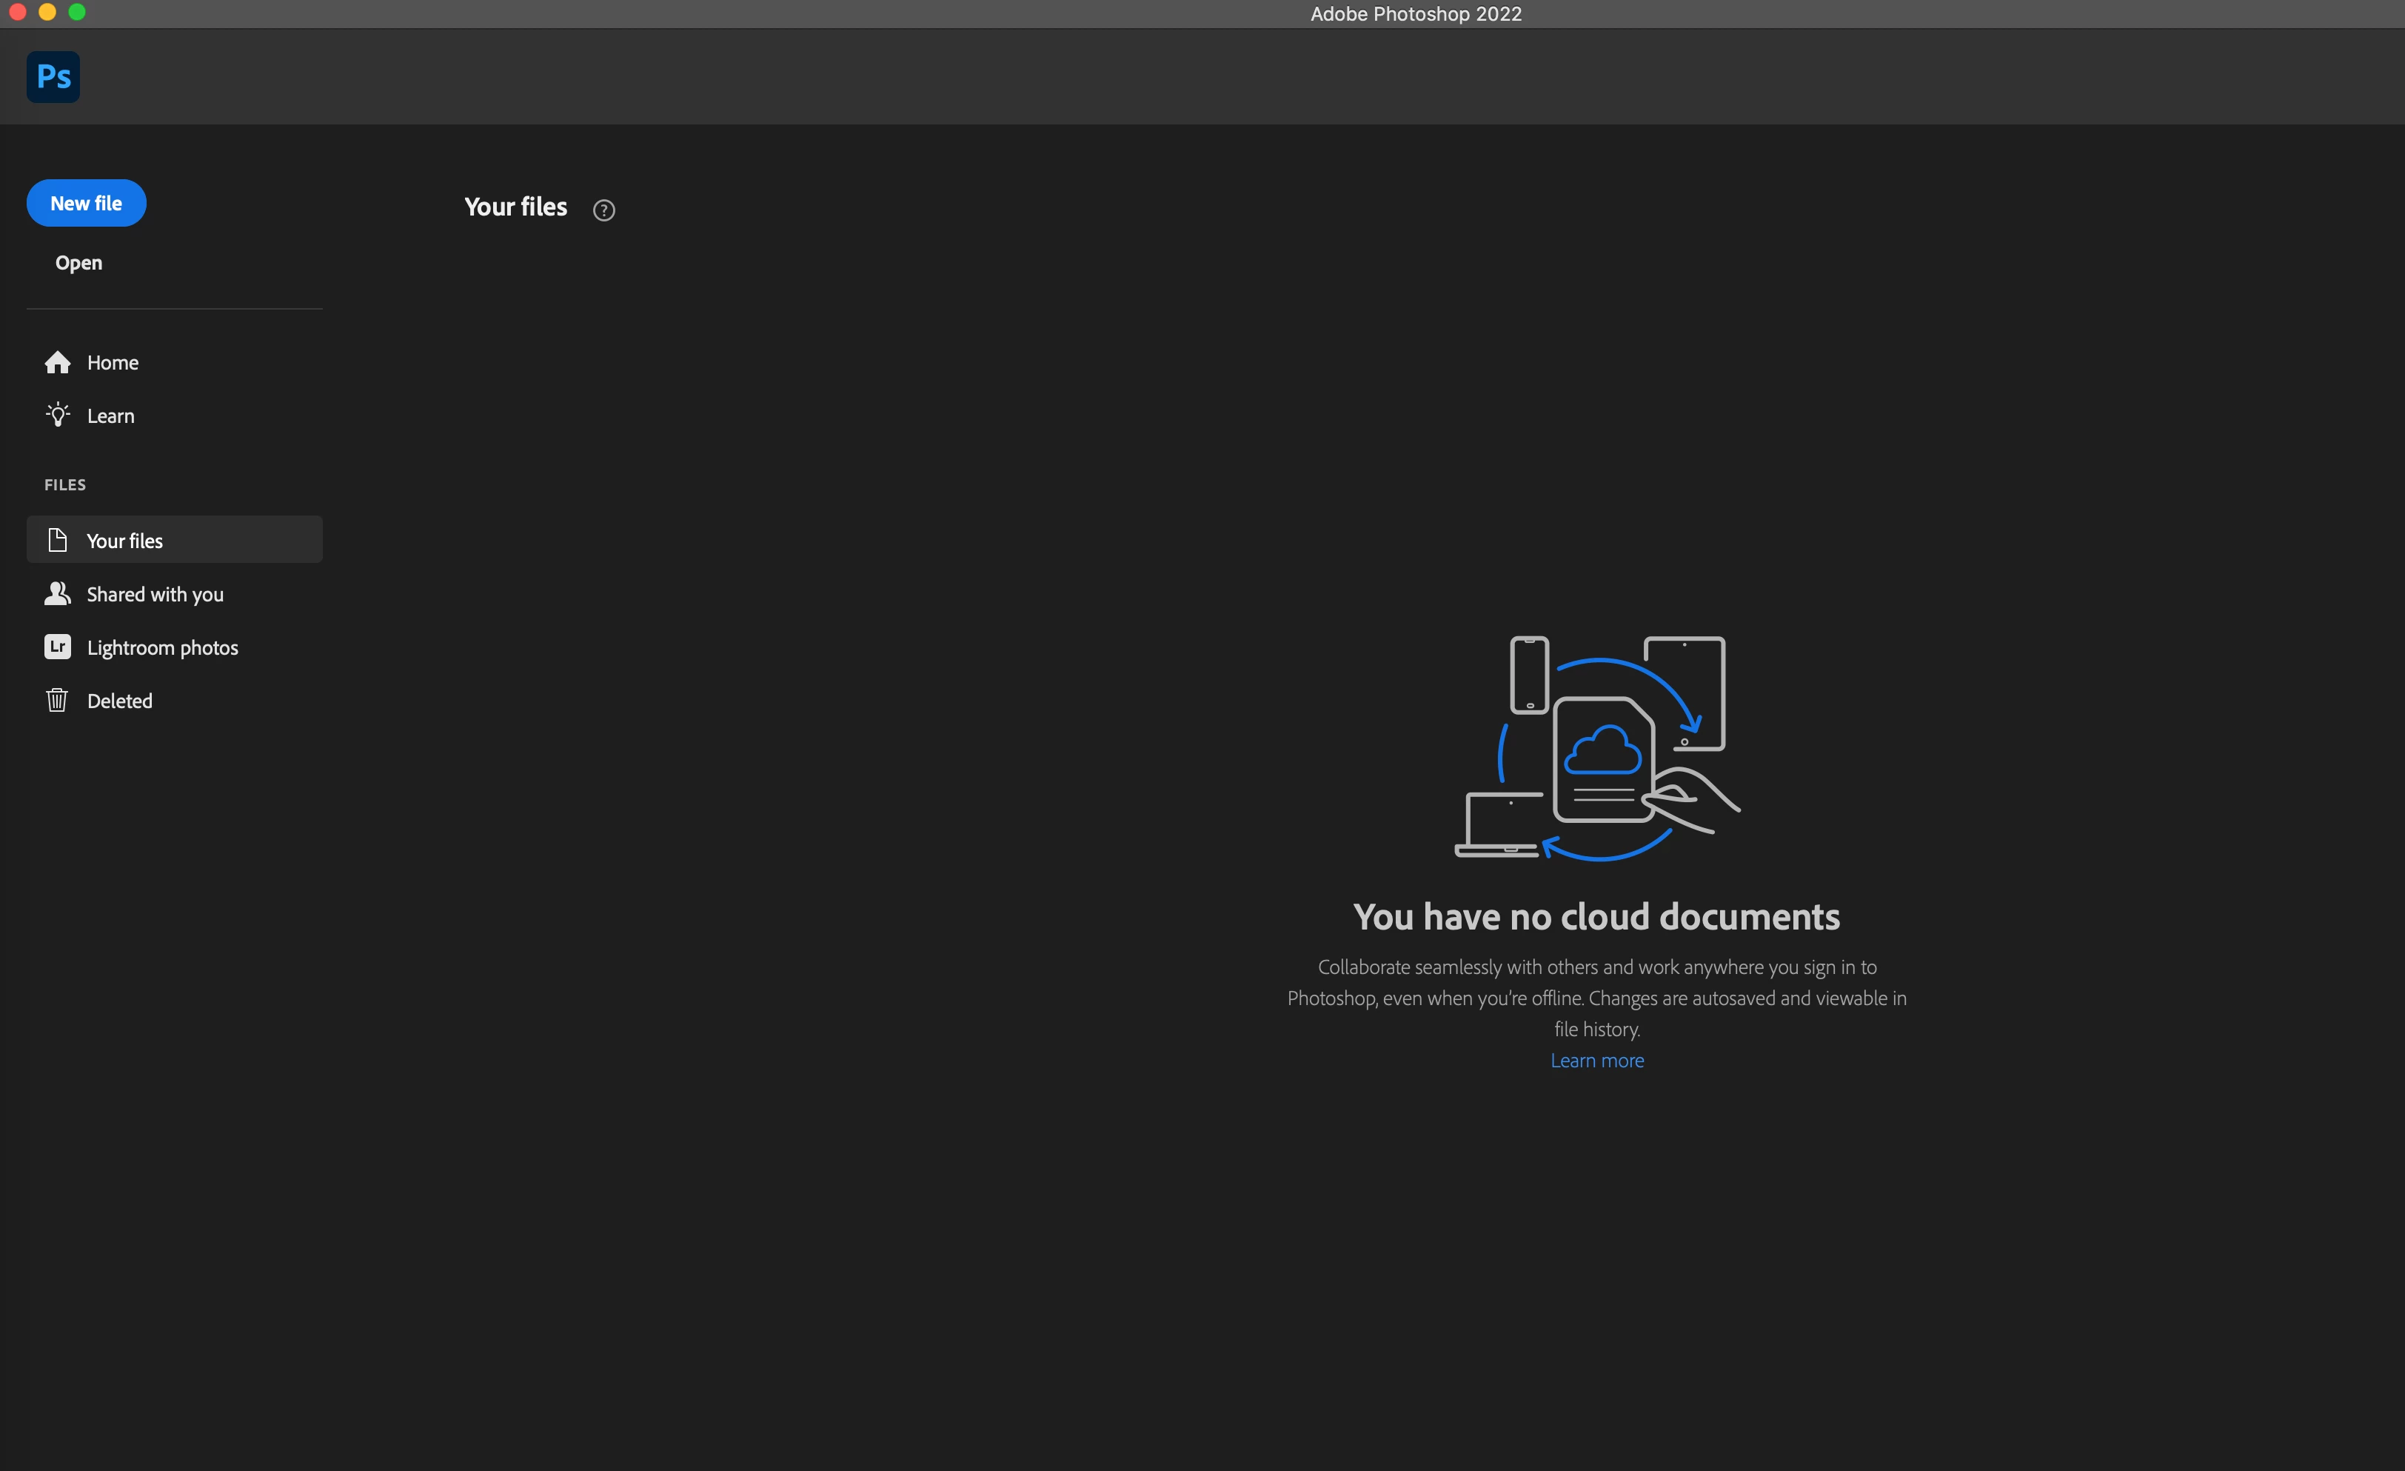Click the yellow minimize window button
Screen dimensions: 2405x1471
47,12
